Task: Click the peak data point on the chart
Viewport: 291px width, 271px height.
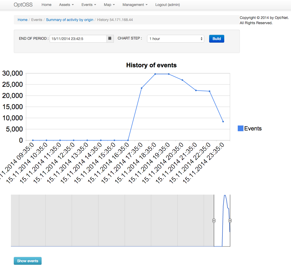Action: pos(155,74)
